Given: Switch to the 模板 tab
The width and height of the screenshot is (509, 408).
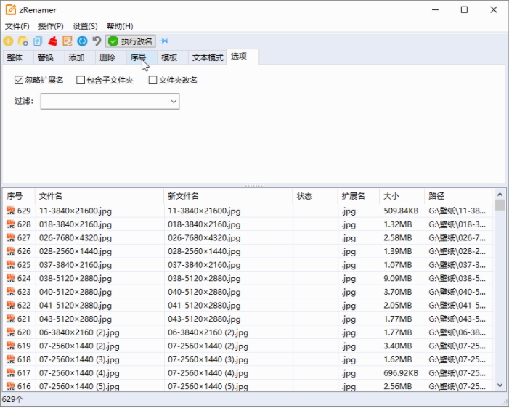Looking at the screenshot, I should click(x=172, y=58).
